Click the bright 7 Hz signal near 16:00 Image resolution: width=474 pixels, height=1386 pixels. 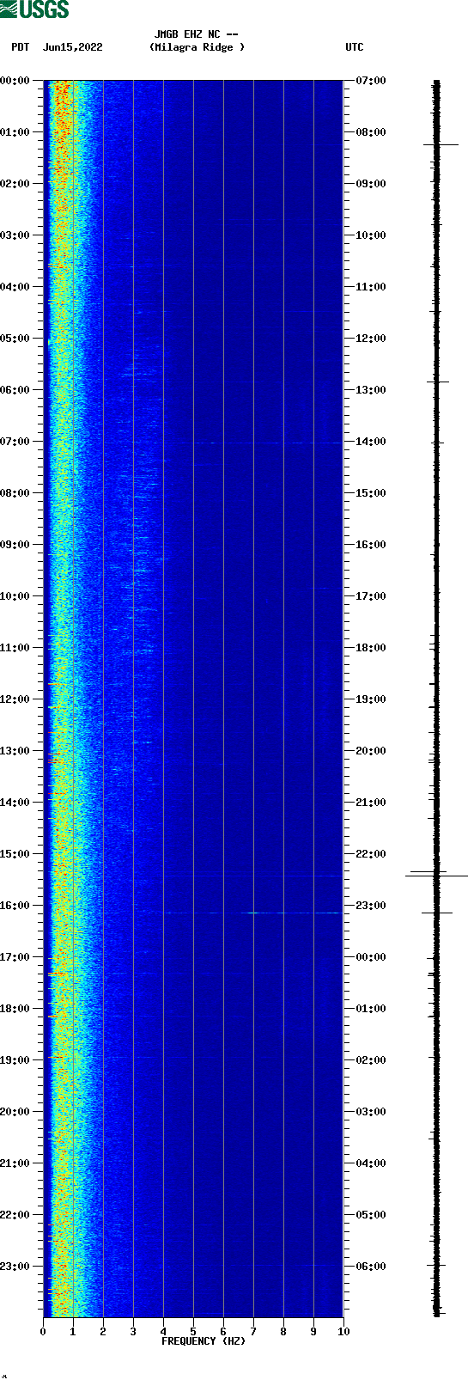pyautogui.click(x=253, y=913)
